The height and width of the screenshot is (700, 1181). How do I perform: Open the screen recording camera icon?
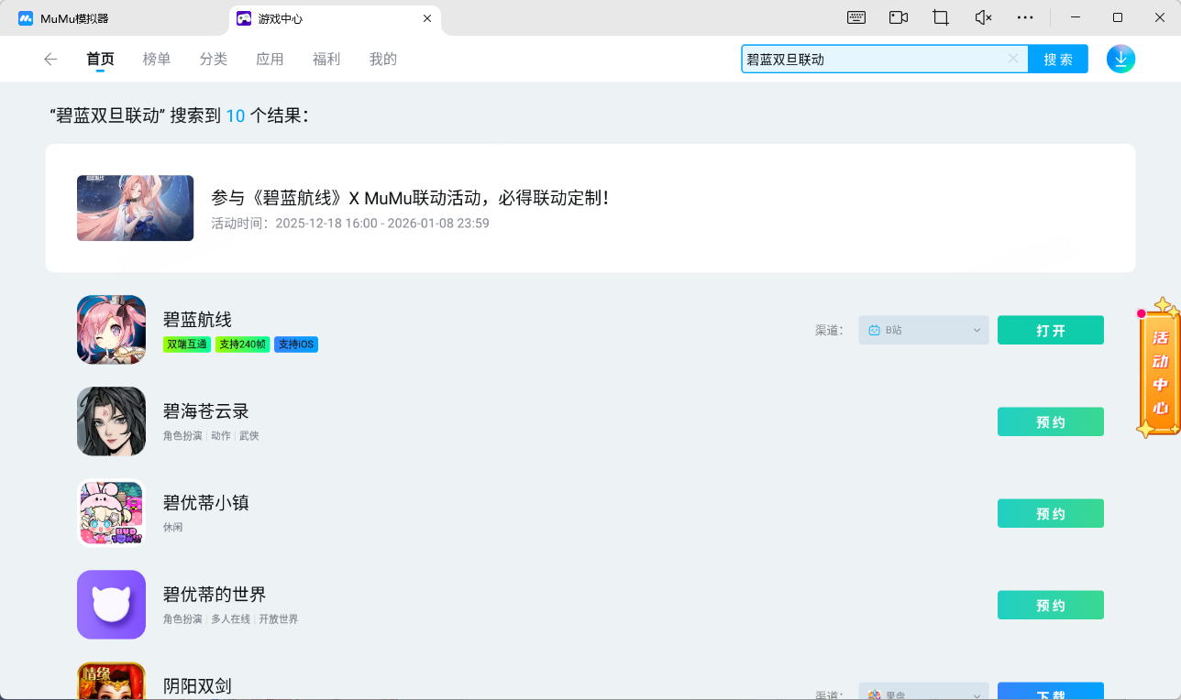(898, 17)
